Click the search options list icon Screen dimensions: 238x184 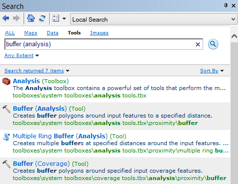pos(56,18)
